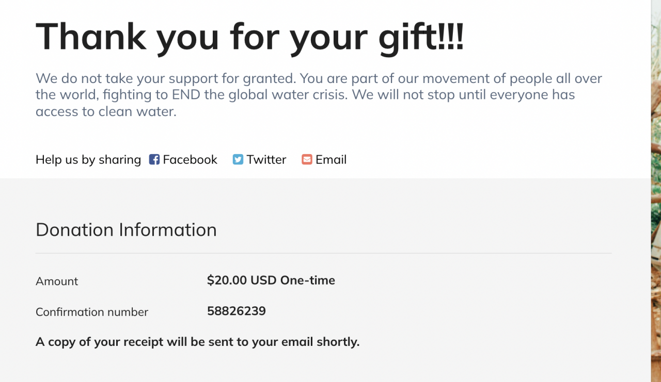Open the "Twitter" share text link
The width and height of the screenshot is (661, 382).
click(266, 160)
